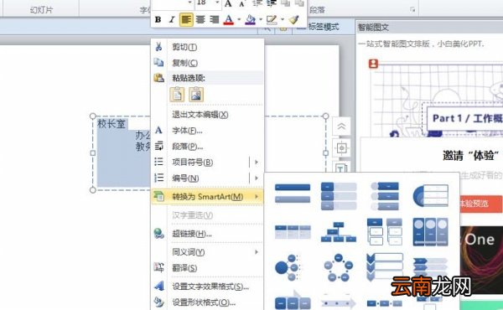Toggle italic in the mini toolbar

click(x=172, y=20)
